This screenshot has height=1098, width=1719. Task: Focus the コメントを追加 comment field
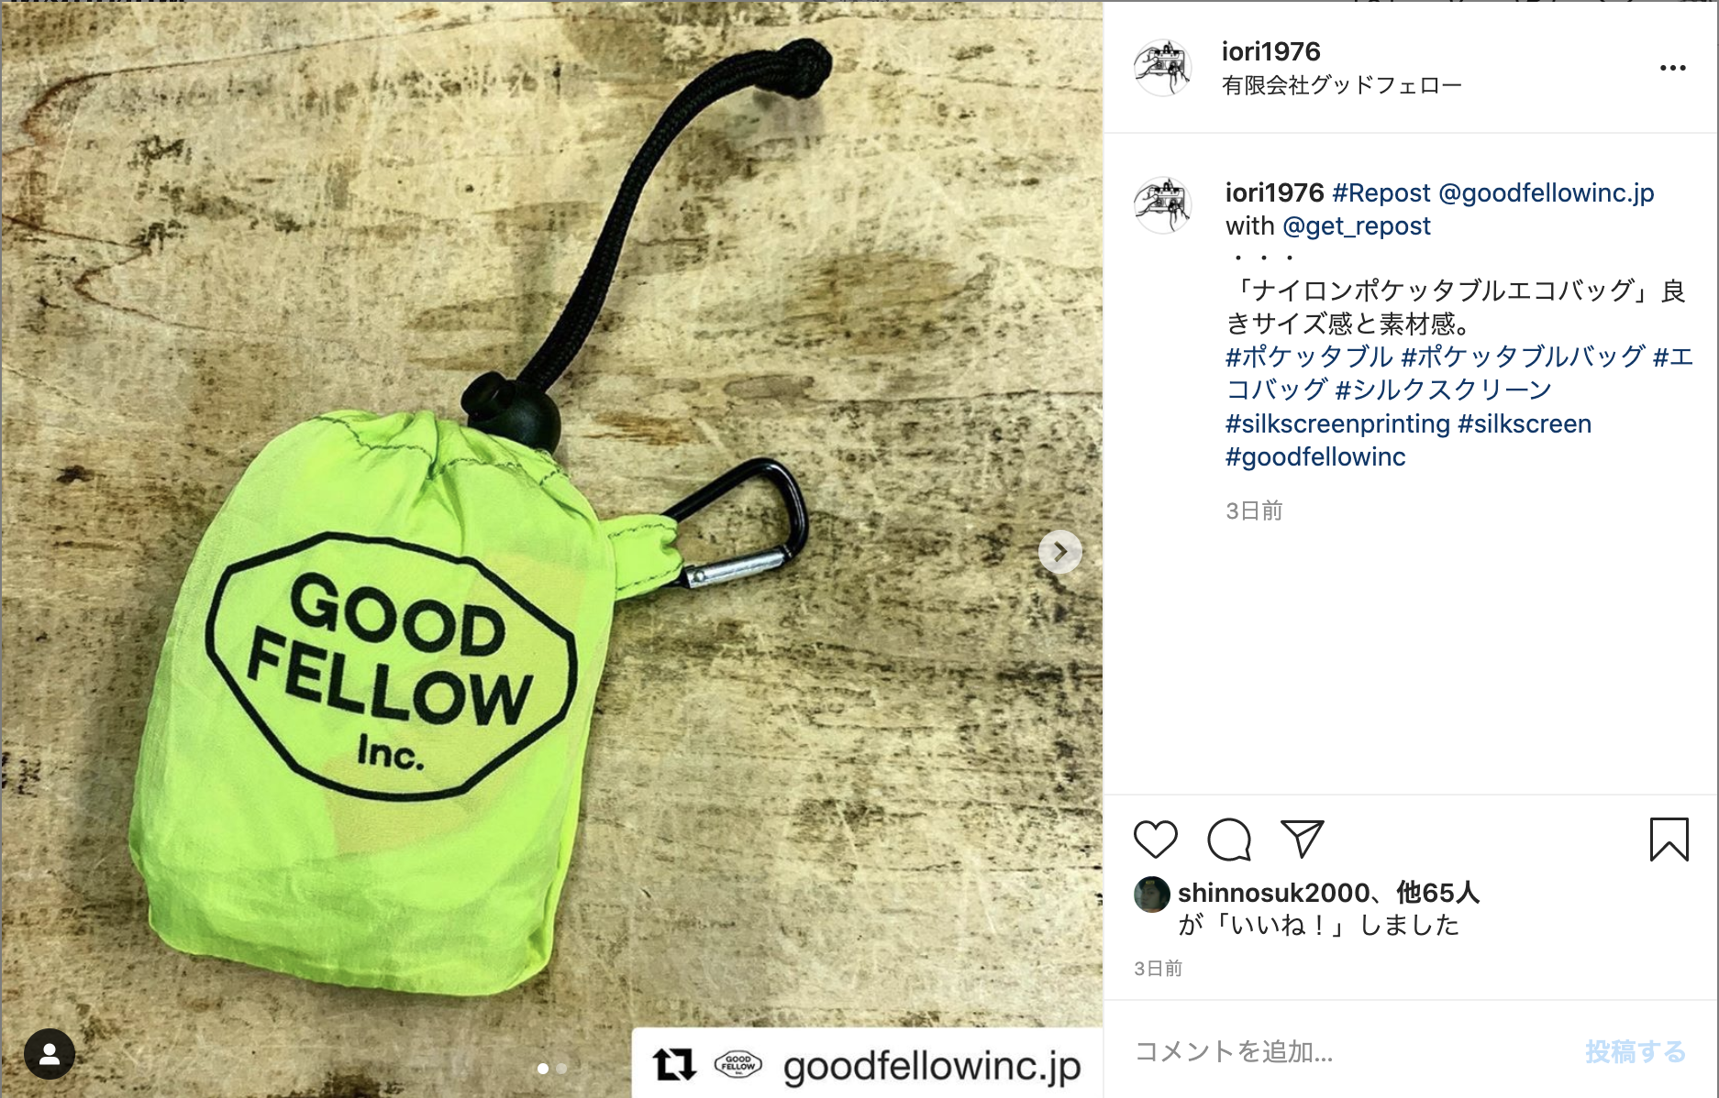[x=1348, y=1051]
